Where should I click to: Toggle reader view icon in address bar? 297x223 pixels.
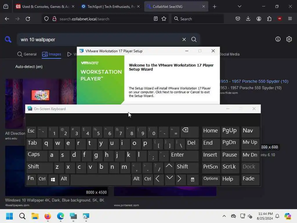click(x=156, y=19)
